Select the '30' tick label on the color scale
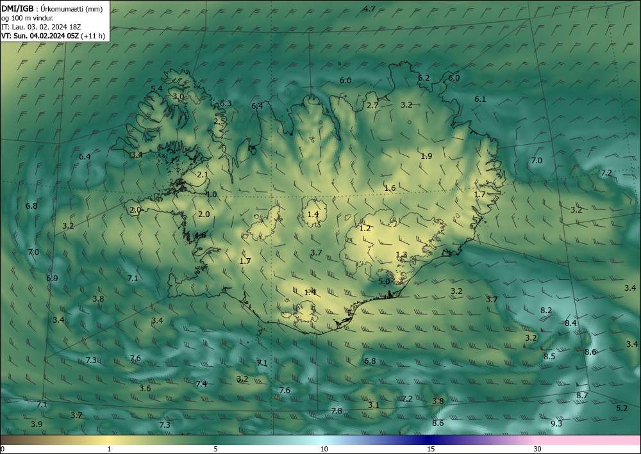Screen dimensions: 641x454 point(538,450)
